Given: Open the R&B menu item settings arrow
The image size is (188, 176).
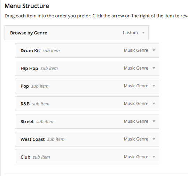Looking at the screenshot, I should tap(154, 104).
